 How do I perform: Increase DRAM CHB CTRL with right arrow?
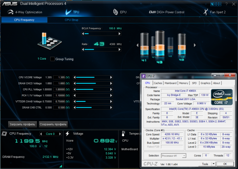point(111,107)
